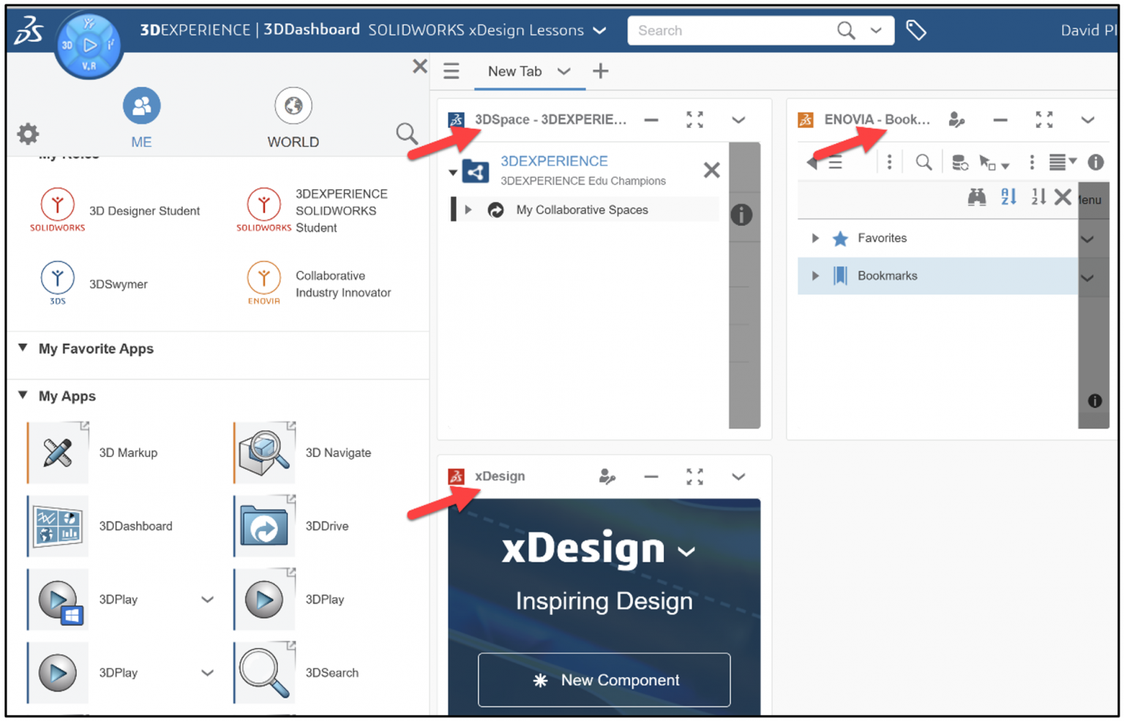Screen dimensions: 1124x721
Task: Click the New Component button in xDesign
Action: coord(603,679)
